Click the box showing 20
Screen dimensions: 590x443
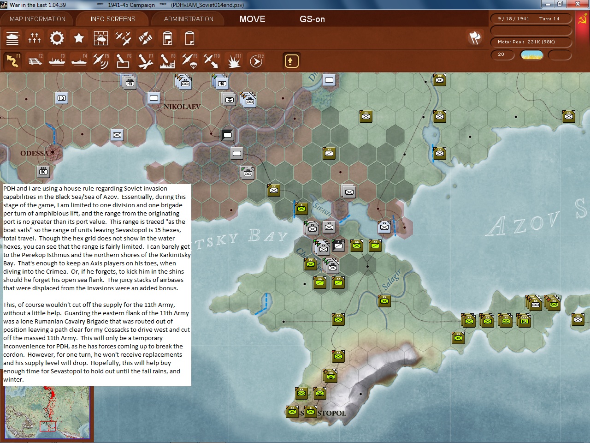[x=502, y=55]
